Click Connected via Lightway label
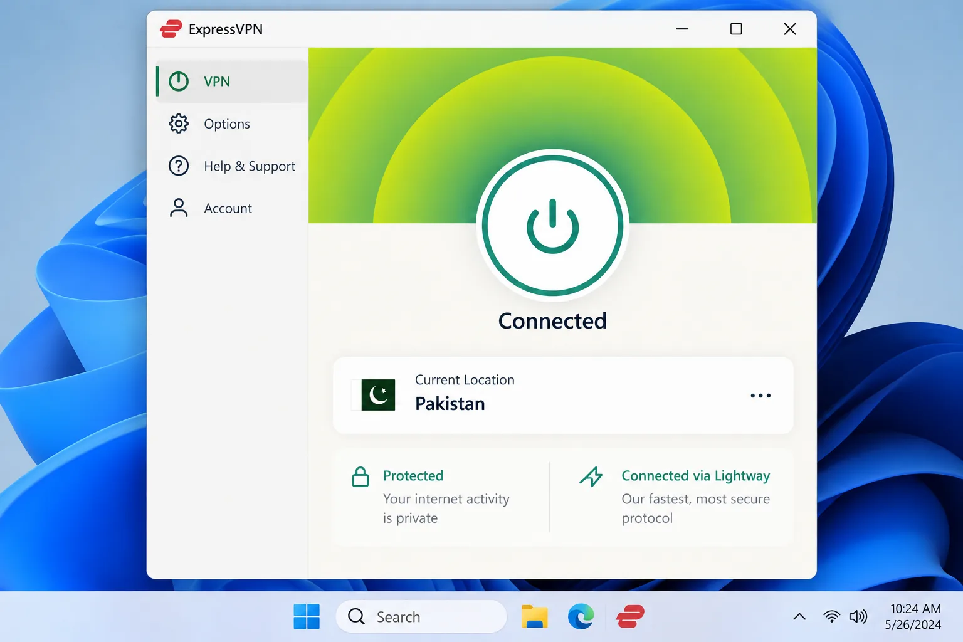Image resolution: width=963 pixels, height=642 pixels. click(x=696, y=476)
